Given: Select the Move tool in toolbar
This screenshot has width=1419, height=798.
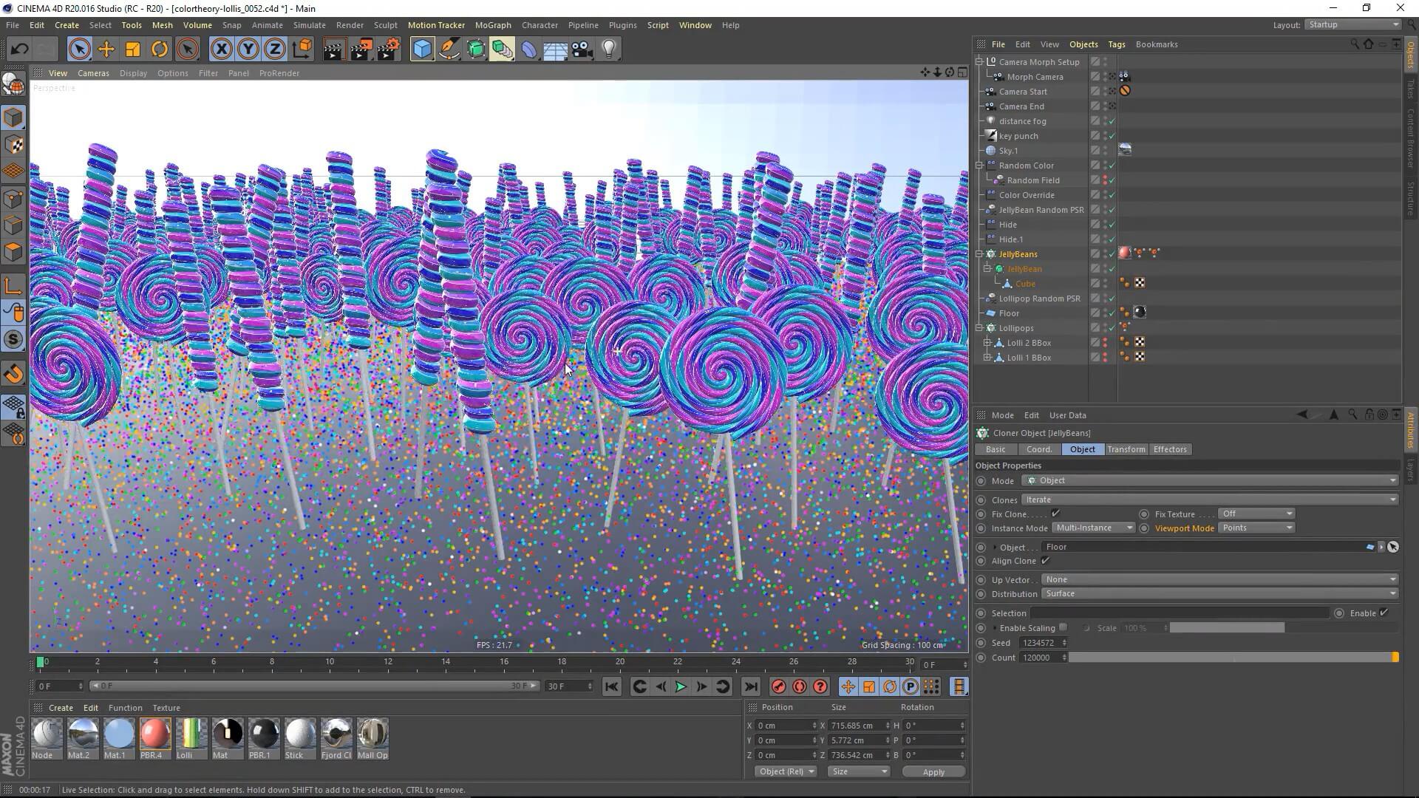Looking at the screenshot, I should (x=106, y=50).
